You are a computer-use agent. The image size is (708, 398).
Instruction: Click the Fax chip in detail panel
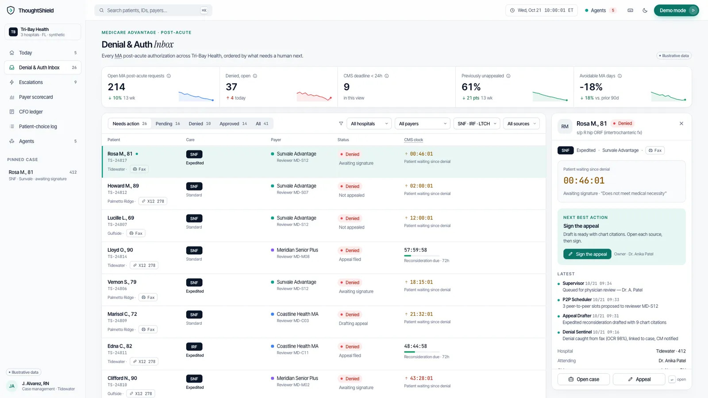pyautogui.click(x=655, y=150)
